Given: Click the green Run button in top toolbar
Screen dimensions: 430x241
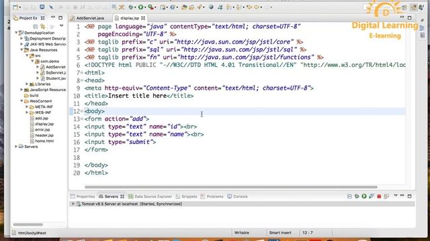Looking at the screenshot, I should [140, 7].
